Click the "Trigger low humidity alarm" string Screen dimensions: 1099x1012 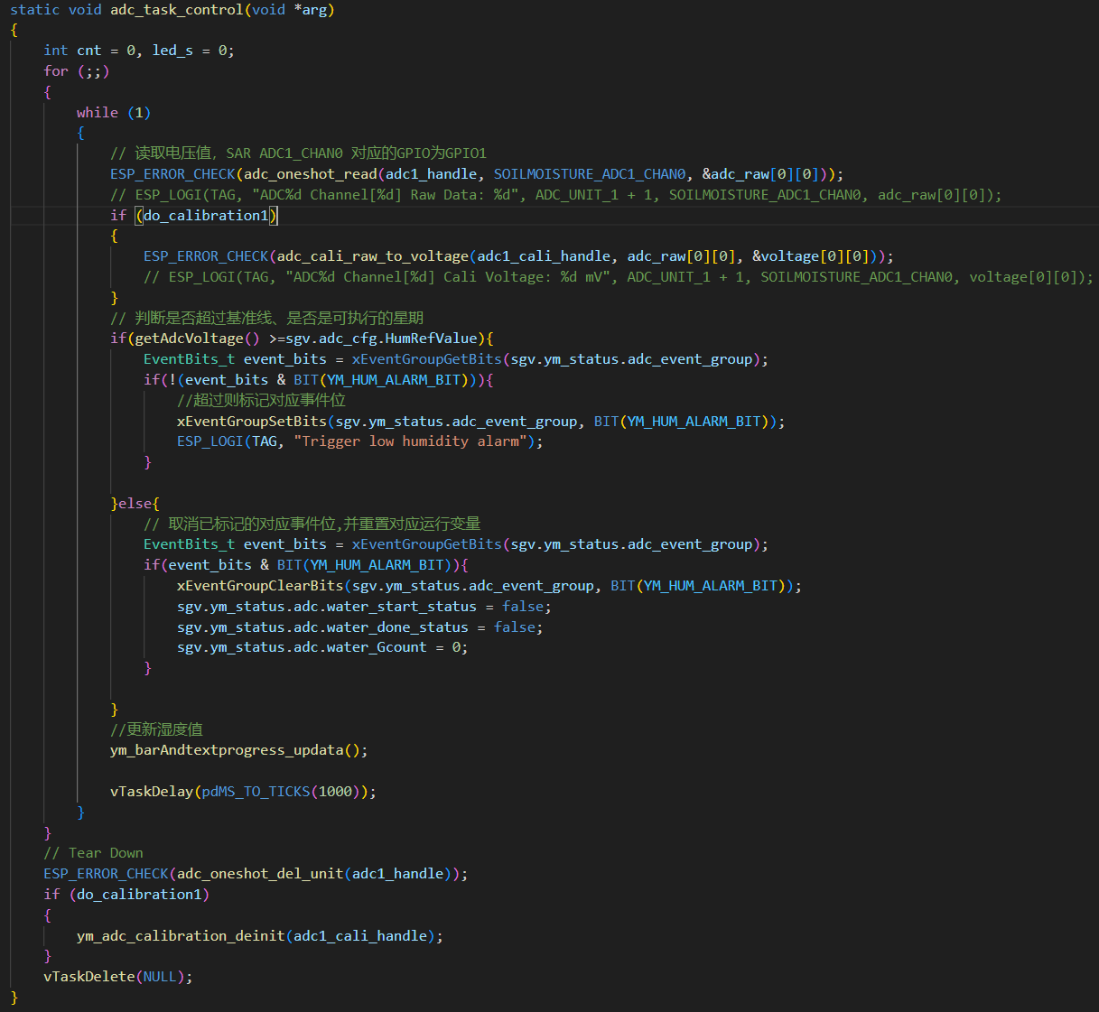pos(410,441)
